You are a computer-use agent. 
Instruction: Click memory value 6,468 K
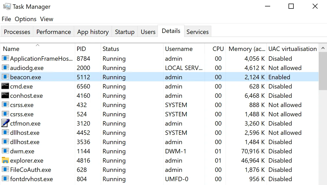255,95
